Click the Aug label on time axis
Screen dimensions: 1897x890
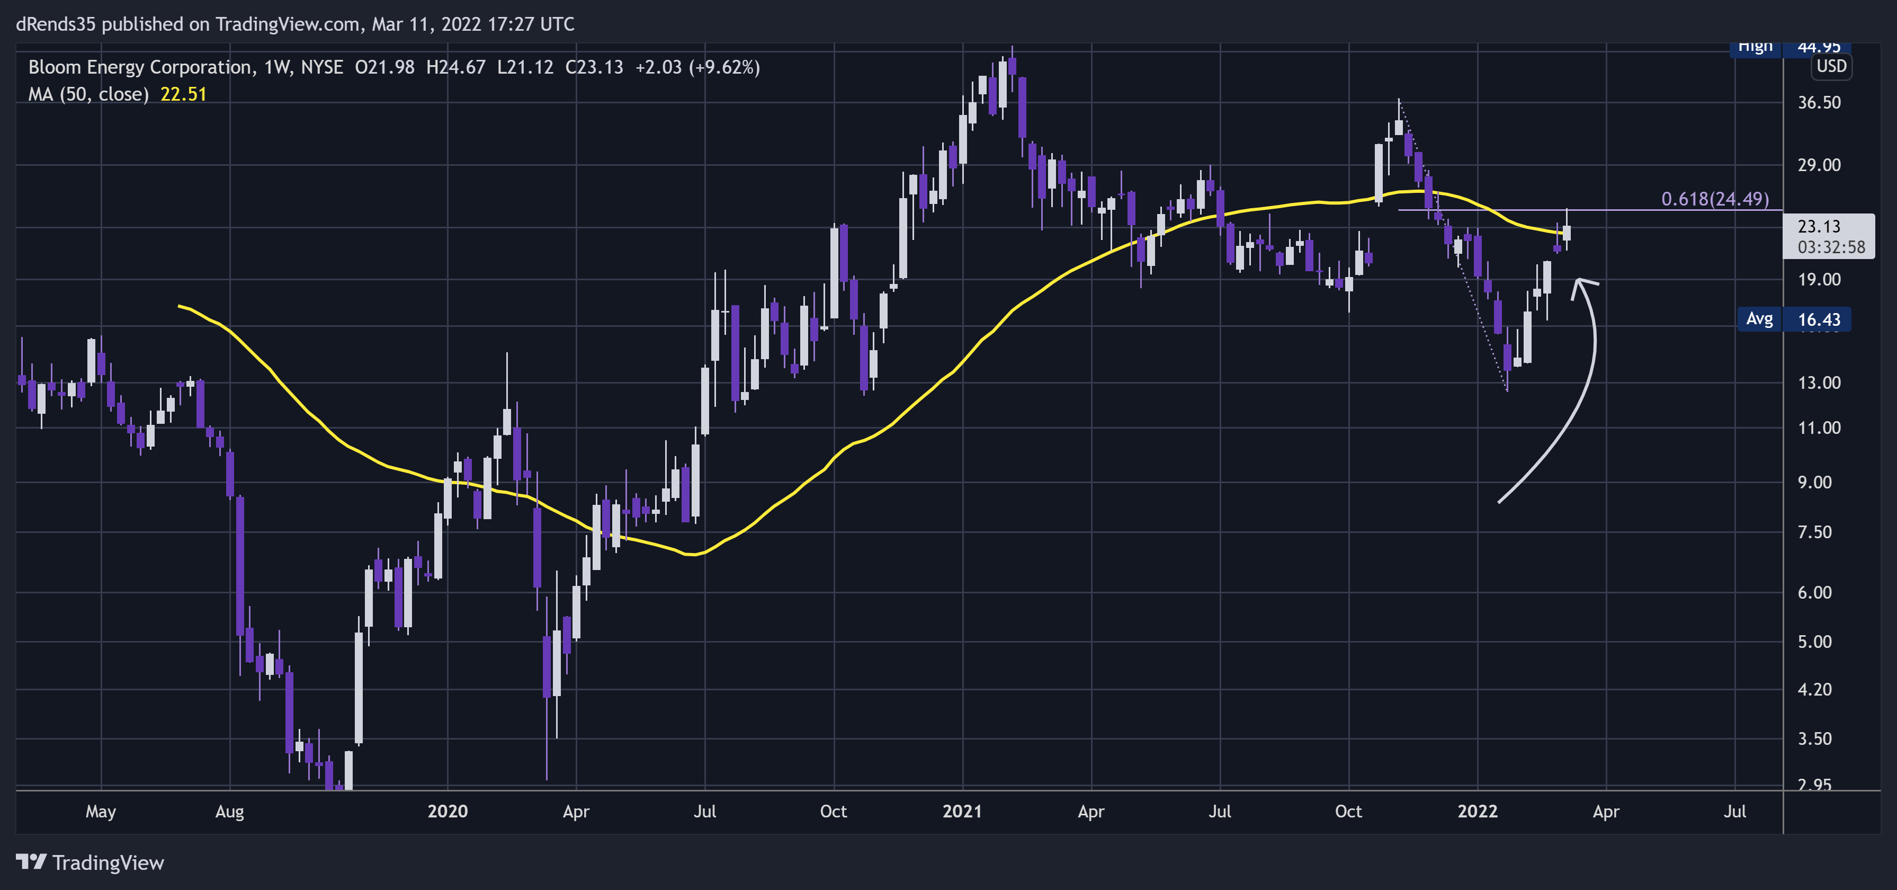(230, 812)
